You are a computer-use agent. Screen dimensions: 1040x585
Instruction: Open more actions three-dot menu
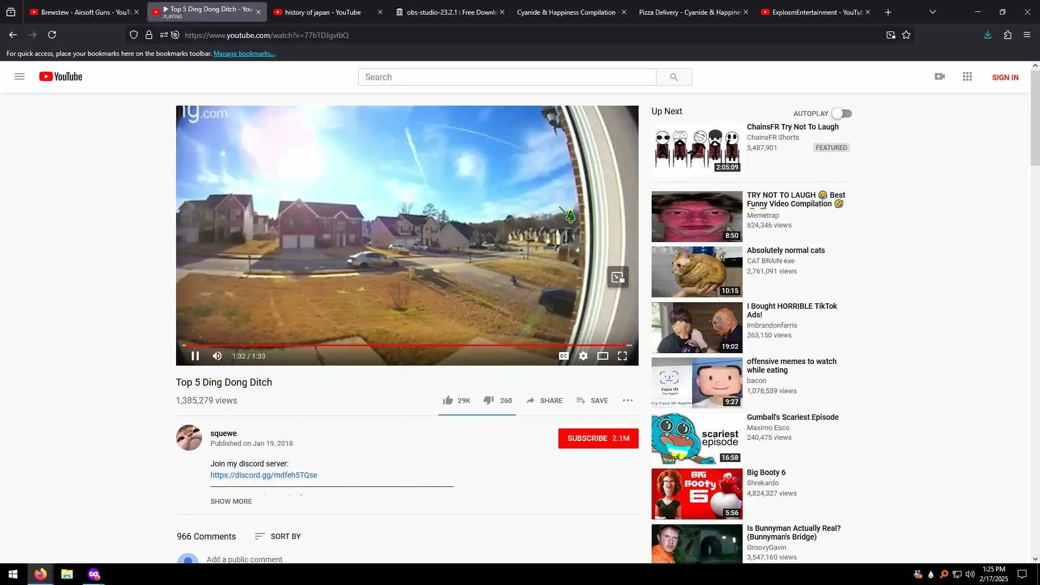coord(627,400)
